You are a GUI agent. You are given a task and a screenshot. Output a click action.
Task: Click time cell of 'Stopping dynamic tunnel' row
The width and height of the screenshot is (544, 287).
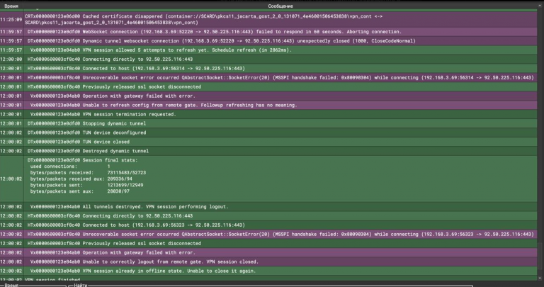coord(11,123)
